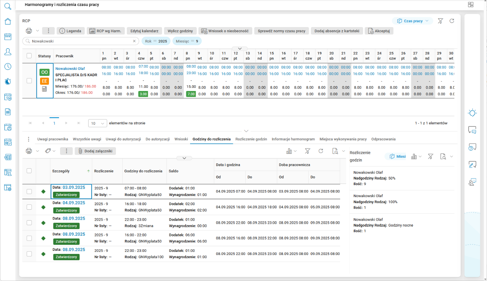Open the Wnioski tab
Viewport: 487px width, 281px height.
point(181,139)
